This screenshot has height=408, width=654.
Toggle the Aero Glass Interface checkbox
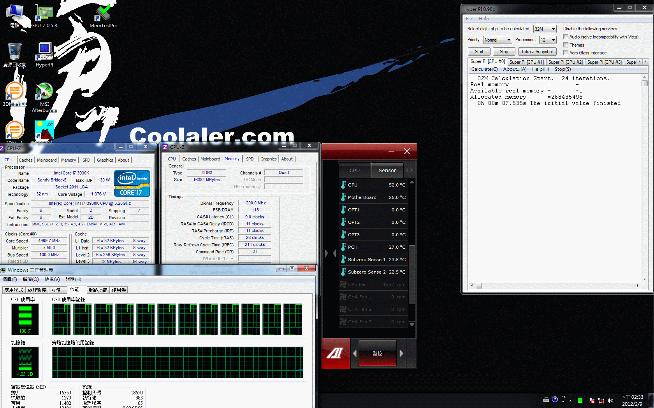(x=566, y=53)
